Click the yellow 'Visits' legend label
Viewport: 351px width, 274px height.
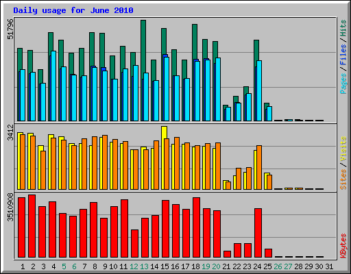click(343, 149)
